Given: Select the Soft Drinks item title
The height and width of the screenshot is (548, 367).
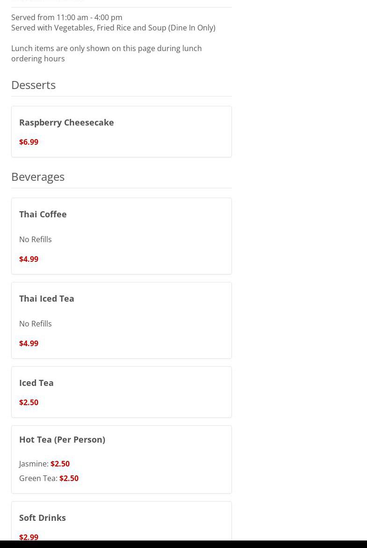Looking at the screenshot, I should pyautogui.click(x=43, y=518).
